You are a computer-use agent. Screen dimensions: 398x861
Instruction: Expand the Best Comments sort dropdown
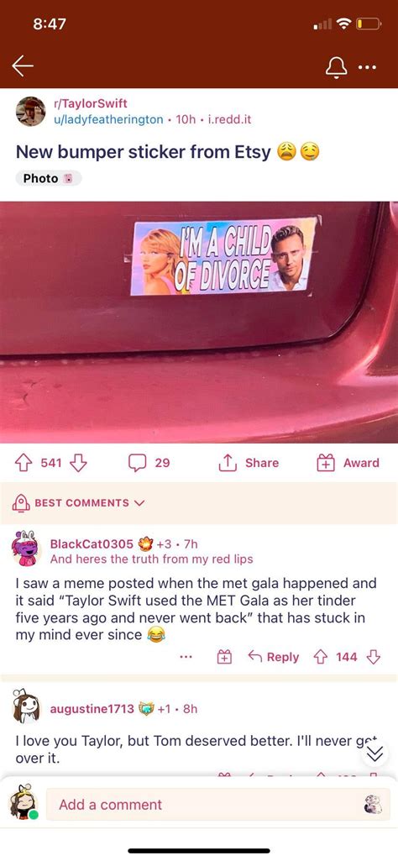pyautogui.click(x=78, y=502)
